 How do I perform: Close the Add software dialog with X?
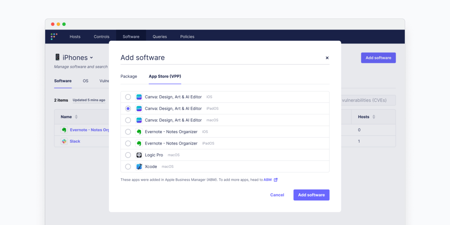click(327, 58)
